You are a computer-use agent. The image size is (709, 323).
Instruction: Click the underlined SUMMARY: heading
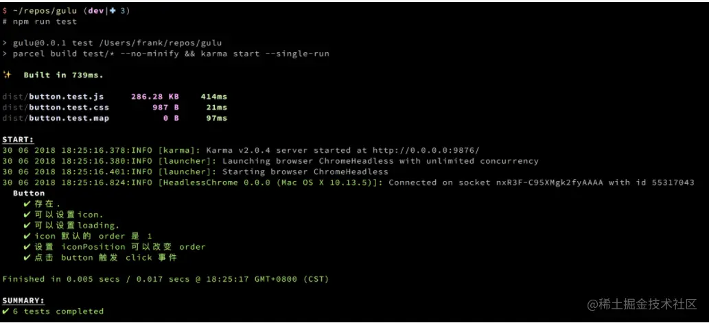tap(23, 300)
